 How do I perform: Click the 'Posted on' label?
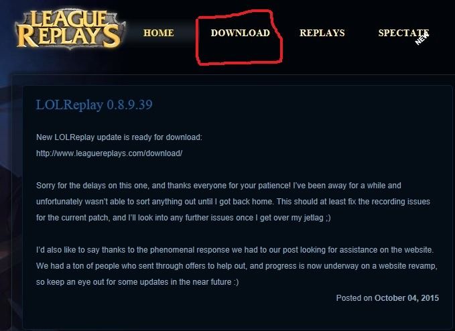(x=354, y=298)
